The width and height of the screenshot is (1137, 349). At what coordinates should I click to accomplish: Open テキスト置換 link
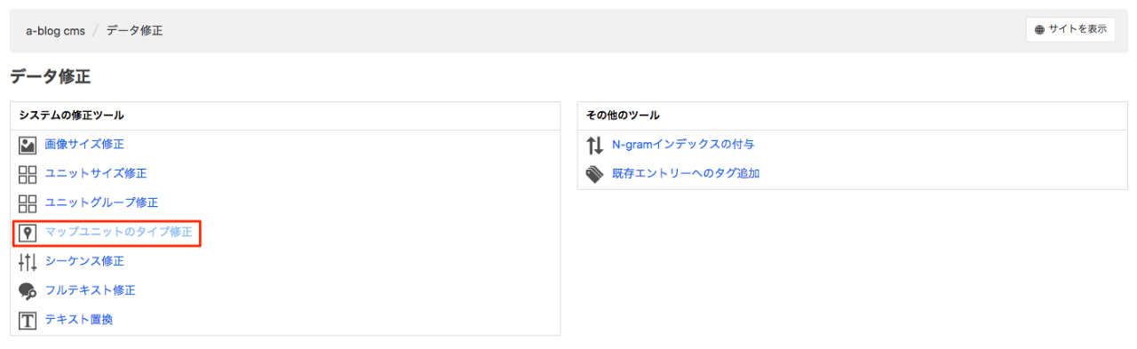(x=79, y=320)
